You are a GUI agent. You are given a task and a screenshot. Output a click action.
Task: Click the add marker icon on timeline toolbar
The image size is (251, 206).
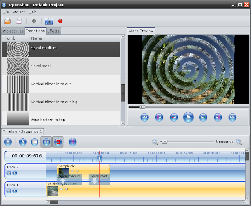point(73,142)
